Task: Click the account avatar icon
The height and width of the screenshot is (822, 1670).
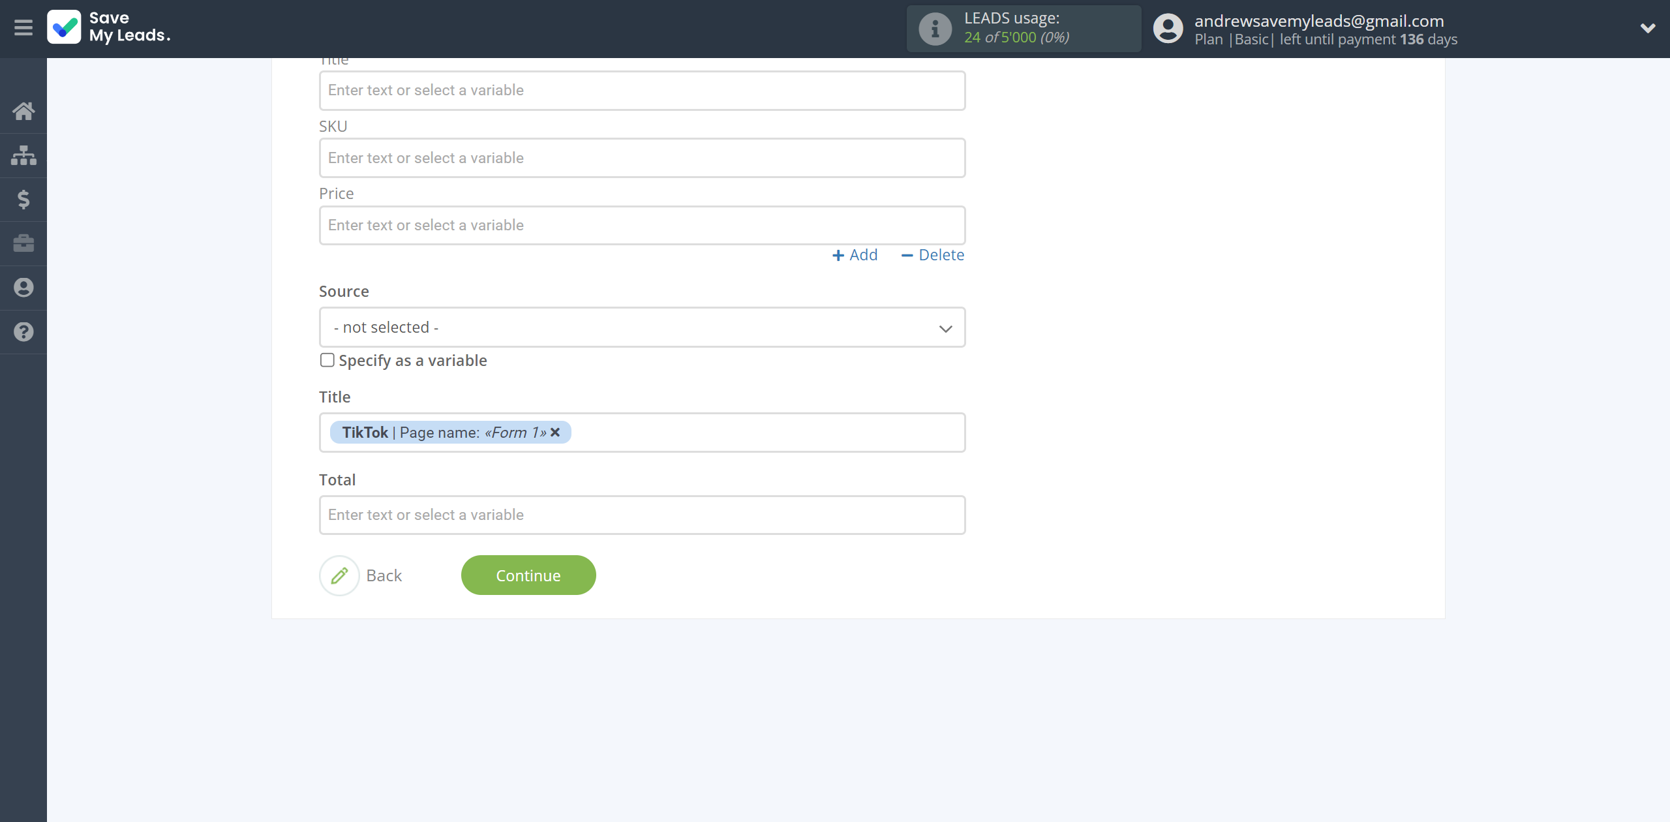Action: (1168, 29)
